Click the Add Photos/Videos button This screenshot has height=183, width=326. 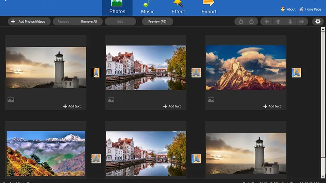pyautogui.click(x=29, y=22)
